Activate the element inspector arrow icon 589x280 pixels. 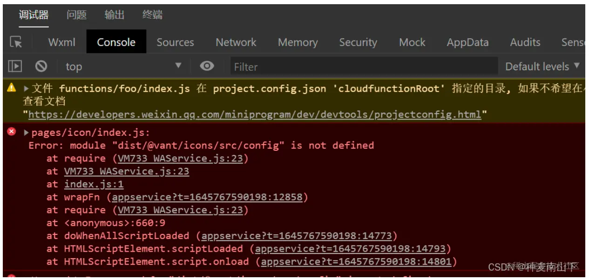coord(16,42)
